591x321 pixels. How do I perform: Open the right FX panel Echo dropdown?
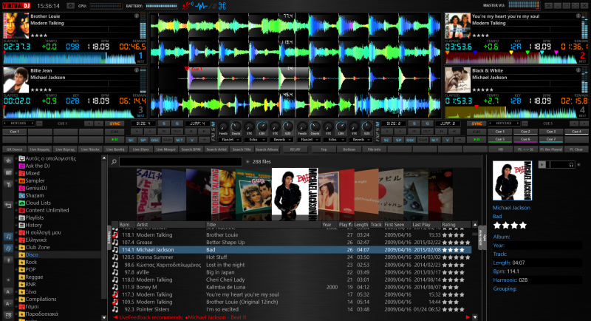(x=333, y=140)
